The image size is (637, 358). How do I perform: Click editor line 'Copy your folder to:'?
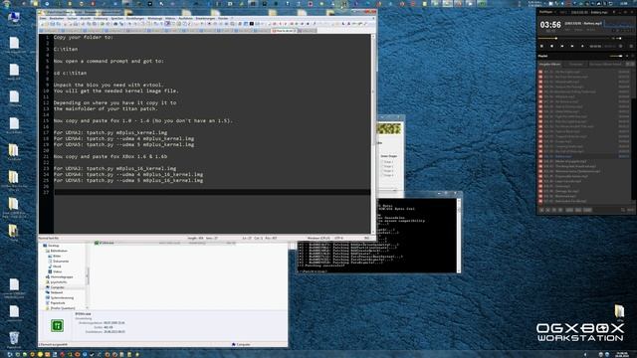click(84, 37)
